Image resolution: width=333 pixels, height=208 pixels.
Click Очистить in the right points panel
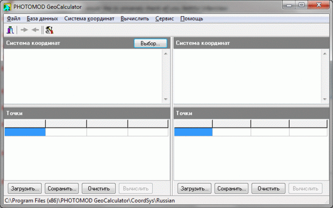pyautogui.click(x=268, y=189)
